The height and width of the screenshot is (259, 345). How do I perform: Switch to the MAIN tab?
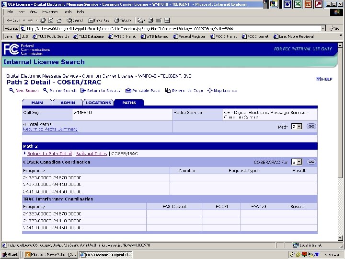pos(37,103)
